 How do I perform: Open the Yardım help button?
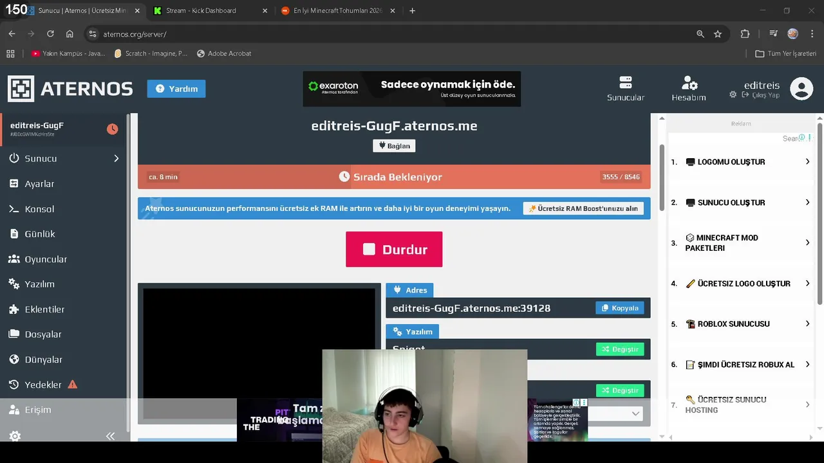point(176,89)
